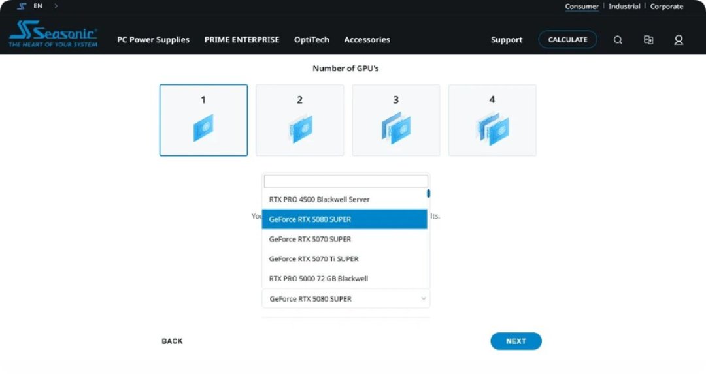Select RTX PRO 4500 Blackwell Server option
Image resolution: width=706 pixels, height=374 pixels.
tap(345, 199)
